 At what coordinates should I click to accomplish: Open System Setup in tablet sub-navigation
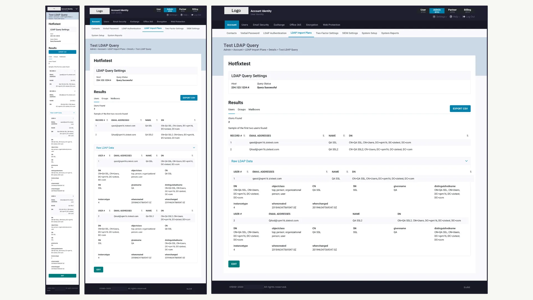98,36
